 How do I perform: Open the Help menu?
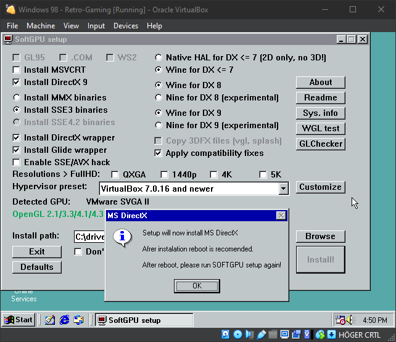click(x=154, y=26)
